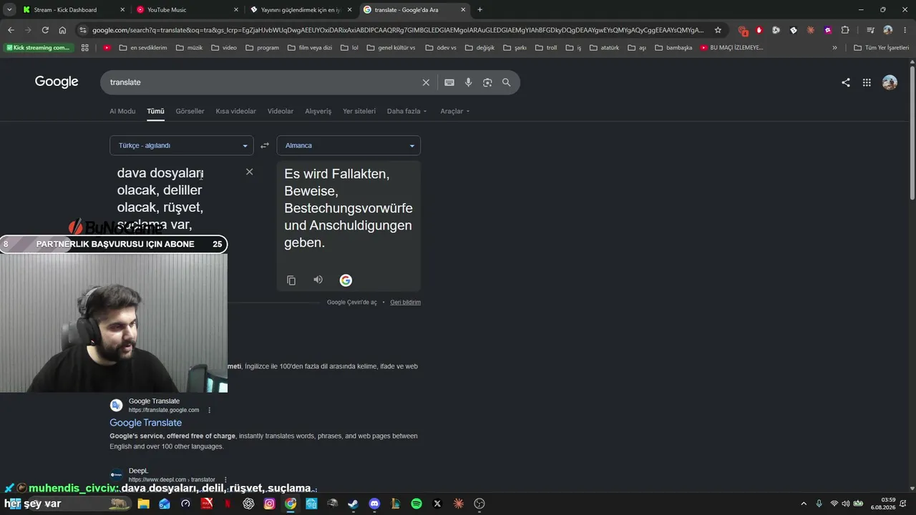Click the page vertical scrollbar
916x515 pixels.
[912, 132]
